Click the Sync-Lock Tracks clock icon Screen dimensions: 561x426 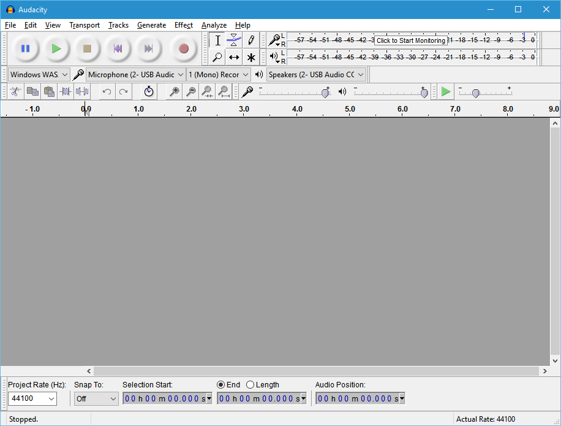tap(149, 92)
